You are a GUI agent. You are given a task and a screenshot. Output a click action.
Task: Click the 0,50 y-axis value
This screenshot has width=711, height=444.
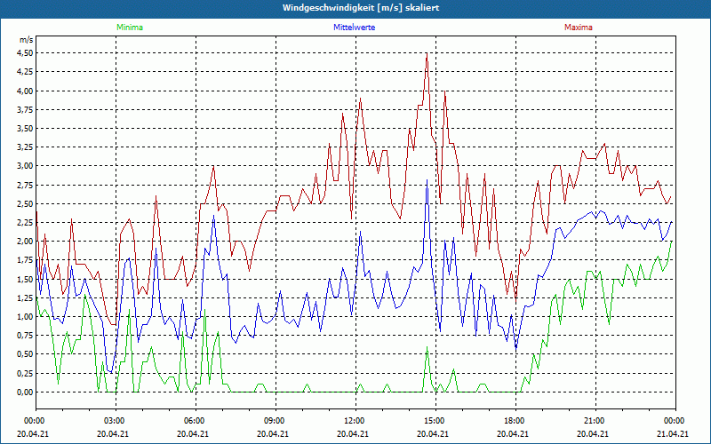point(25,354)
